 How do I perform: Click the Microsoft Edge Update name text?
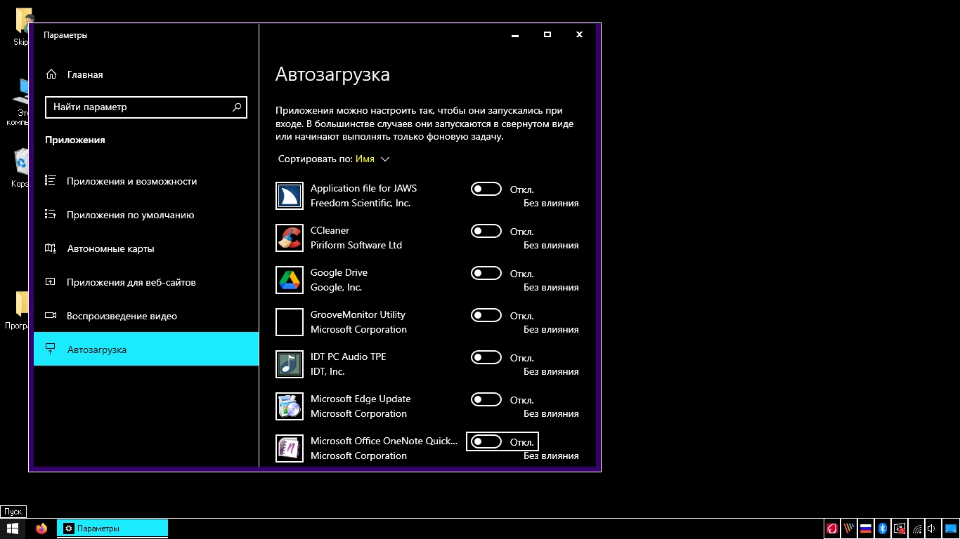[x=361, y=399]
